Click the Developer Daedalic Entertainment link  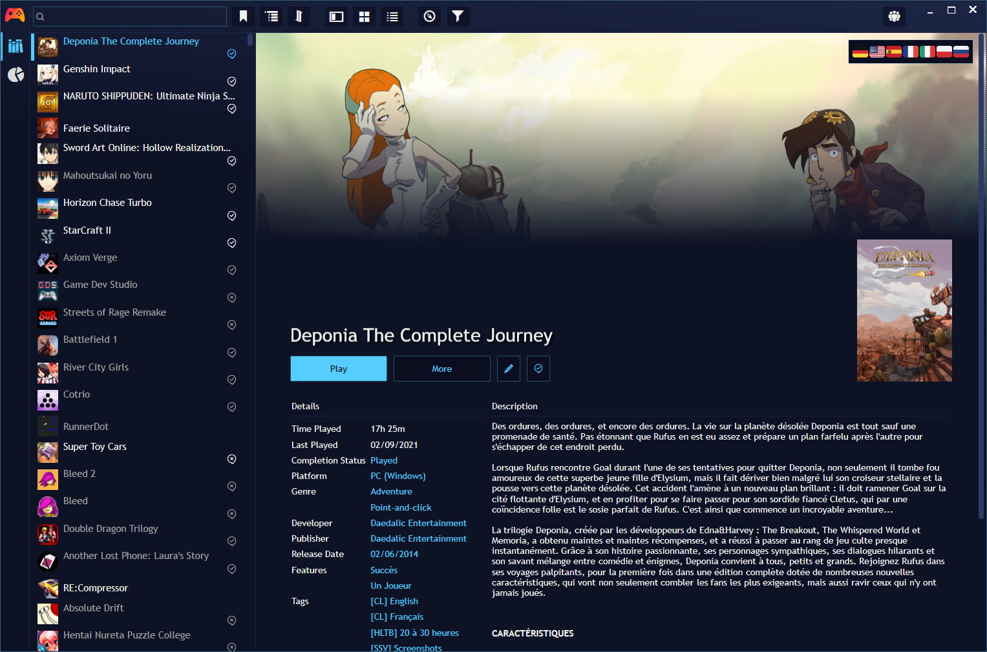pos(418,523)
